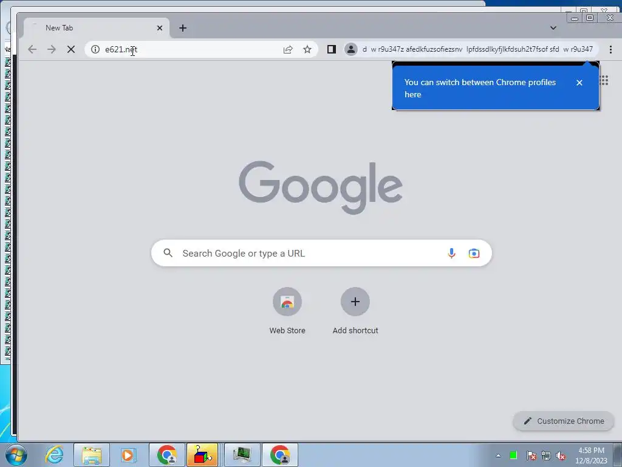Click the profile name text in toolbar
The height and width of the screenshot is (467, 622).
pyautogui.click(x=477, y=49)
